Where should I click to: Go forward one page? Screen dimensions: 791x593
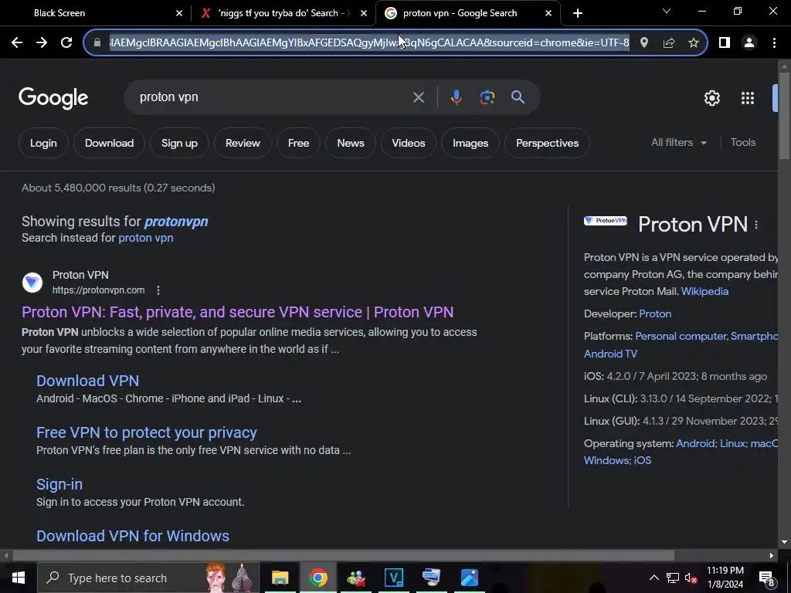42,43
